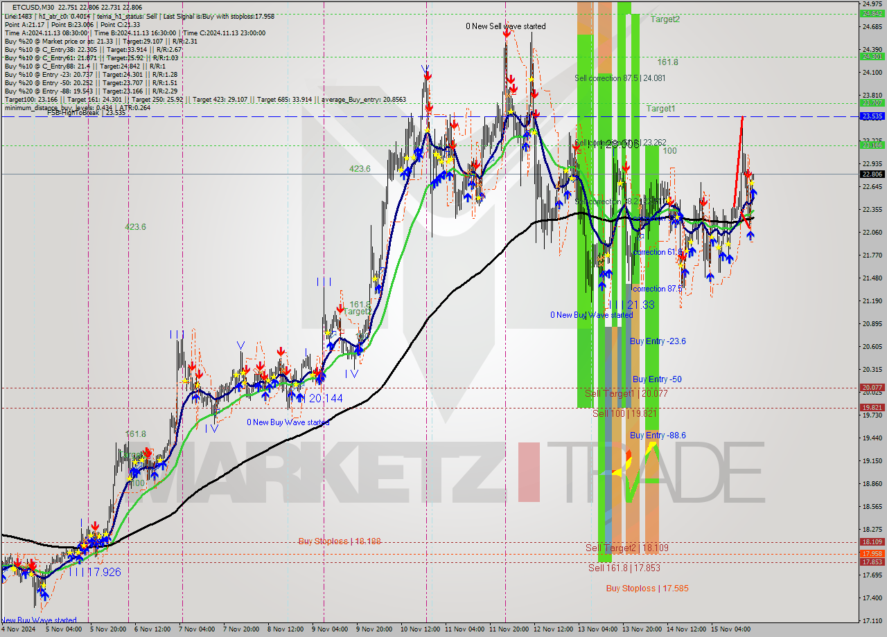Click the Target2 label
Viewport: 887px width, 637px height.
pos(665,19)
